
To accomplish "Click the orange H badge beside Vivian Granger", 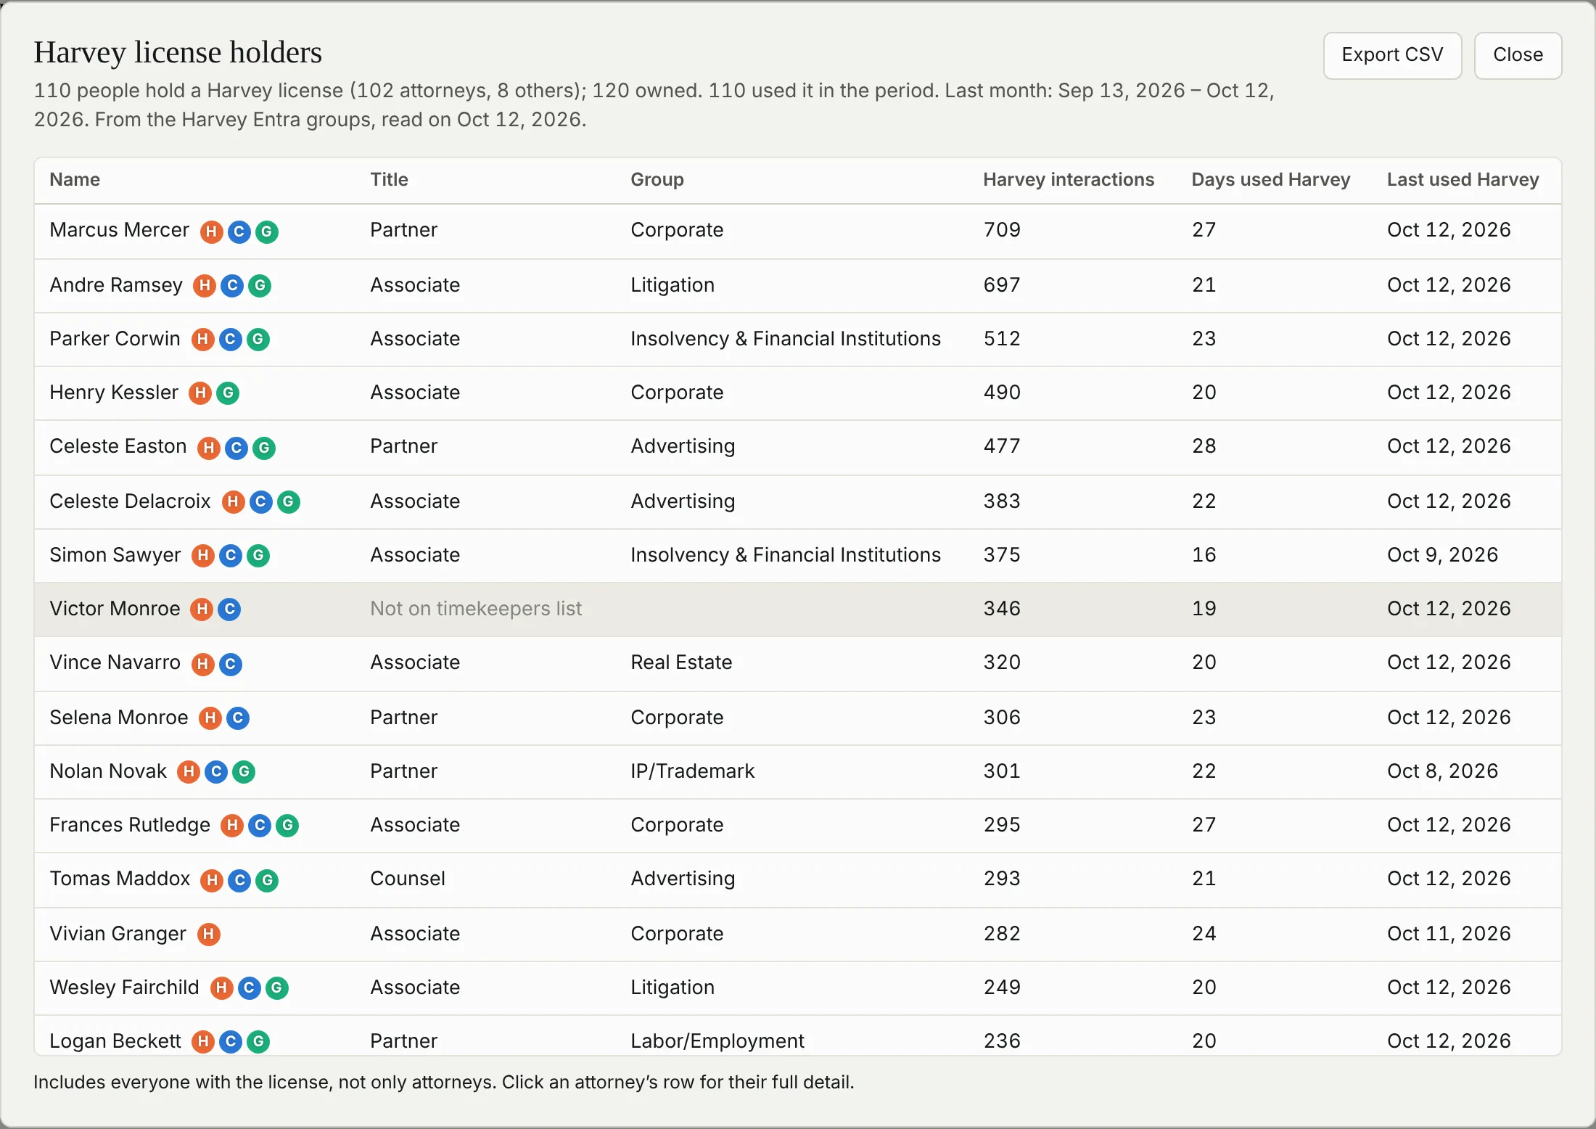I will coord(209,935).
